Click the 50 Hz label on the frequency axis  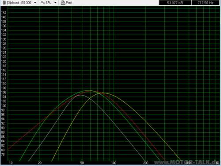[82, 163]
